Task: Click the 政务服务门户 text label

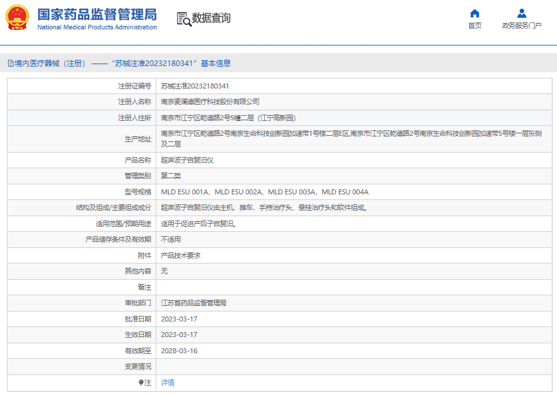Action: tap(521, 26)
